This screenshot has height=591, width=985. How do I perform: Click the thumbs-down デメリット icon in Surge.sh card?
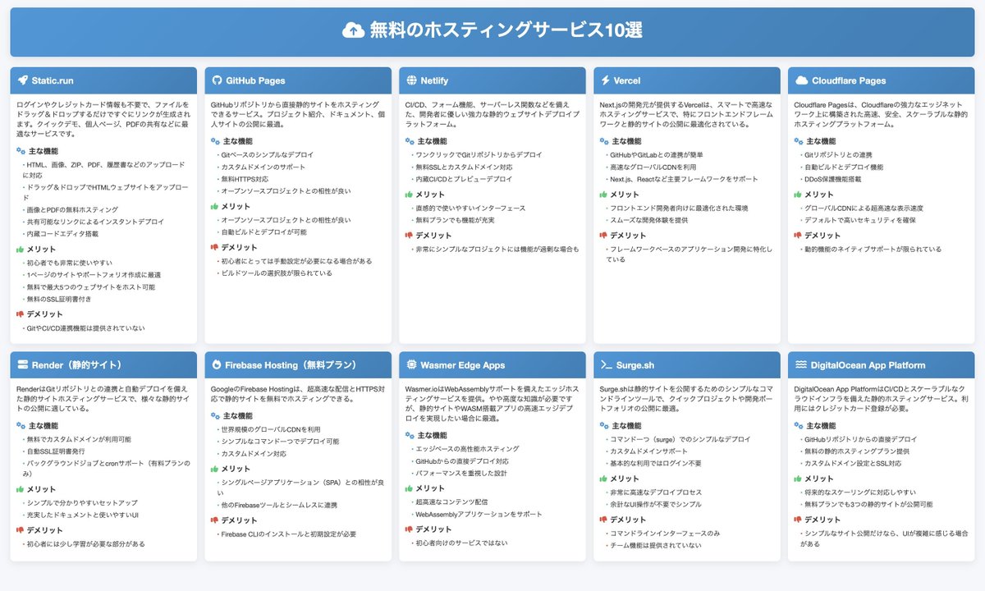(x=605, y=520)
